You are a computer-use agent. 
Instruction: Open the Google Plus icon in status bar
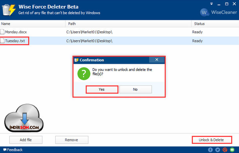point(225,150)
